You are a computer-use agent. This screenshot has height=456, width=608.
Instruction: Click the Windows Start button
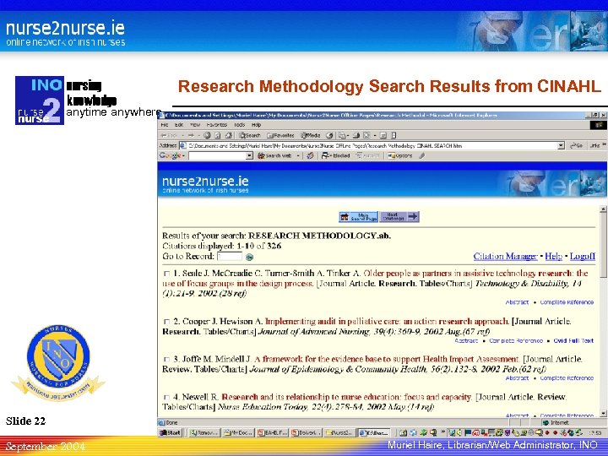coord(171,432)
